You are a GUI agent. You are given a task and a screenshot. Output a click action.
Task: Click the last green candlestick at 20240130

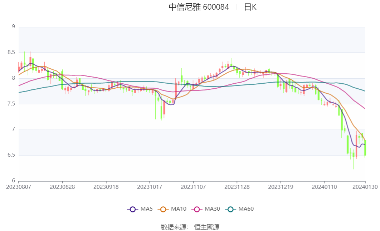[365, 148]
